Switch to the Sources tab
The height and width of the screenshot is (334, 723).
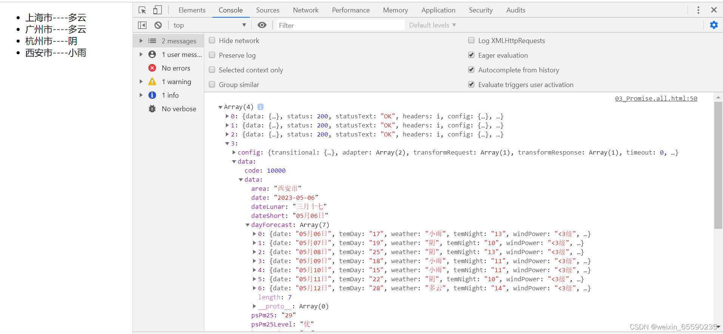268,10
